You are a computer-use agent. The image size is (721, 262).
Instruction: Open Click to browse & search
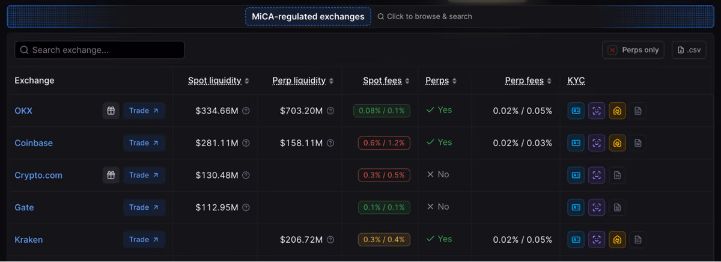tap(425, 17)
